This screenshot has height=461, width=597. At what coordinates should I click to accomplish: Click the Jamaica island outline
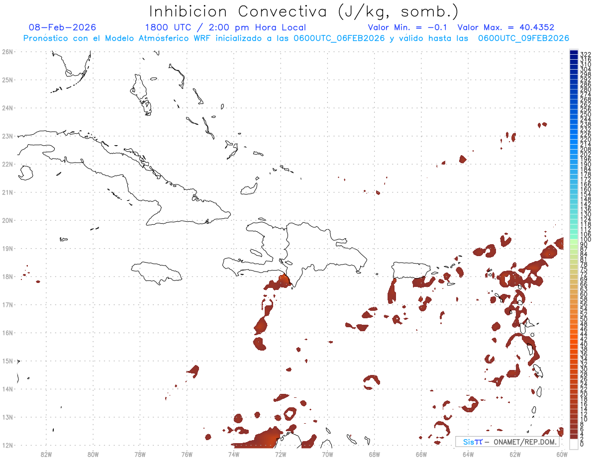156,272
